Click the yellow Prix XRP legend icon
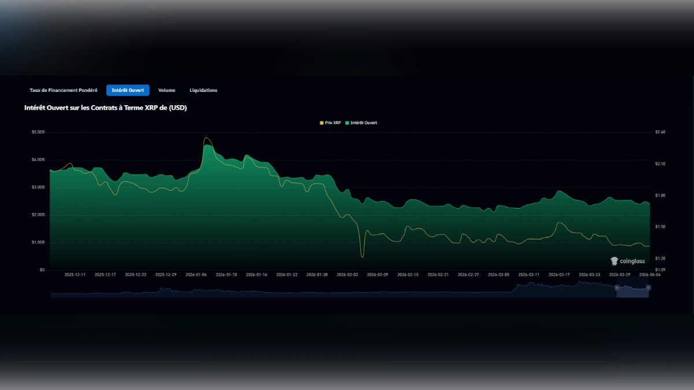694x390 pixels. [322, 122]
